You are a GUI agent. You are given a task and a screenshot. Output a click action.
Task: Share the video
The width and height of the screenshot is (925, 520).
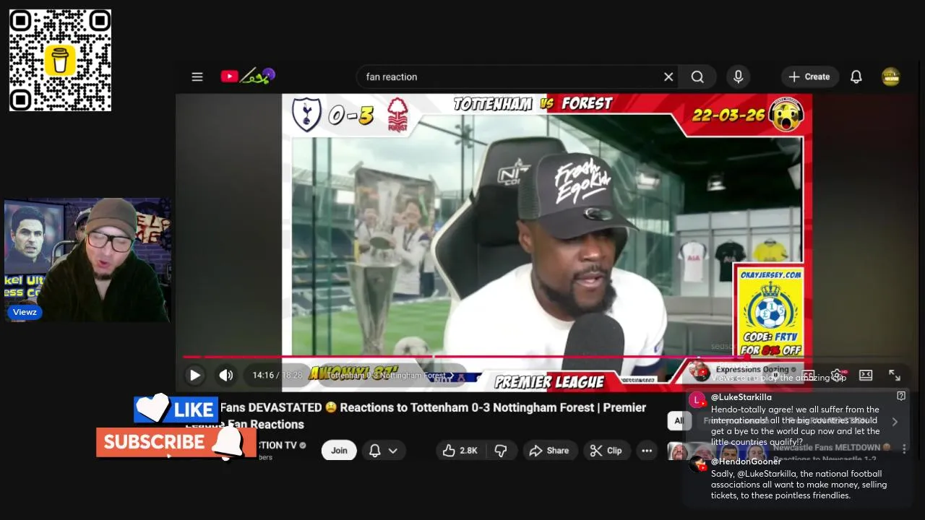548,450
